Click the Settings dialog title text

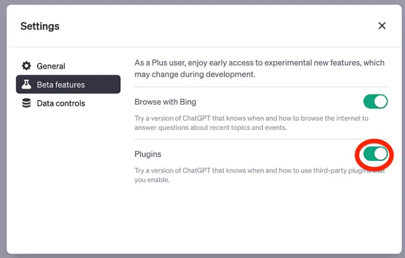[40, 26]
